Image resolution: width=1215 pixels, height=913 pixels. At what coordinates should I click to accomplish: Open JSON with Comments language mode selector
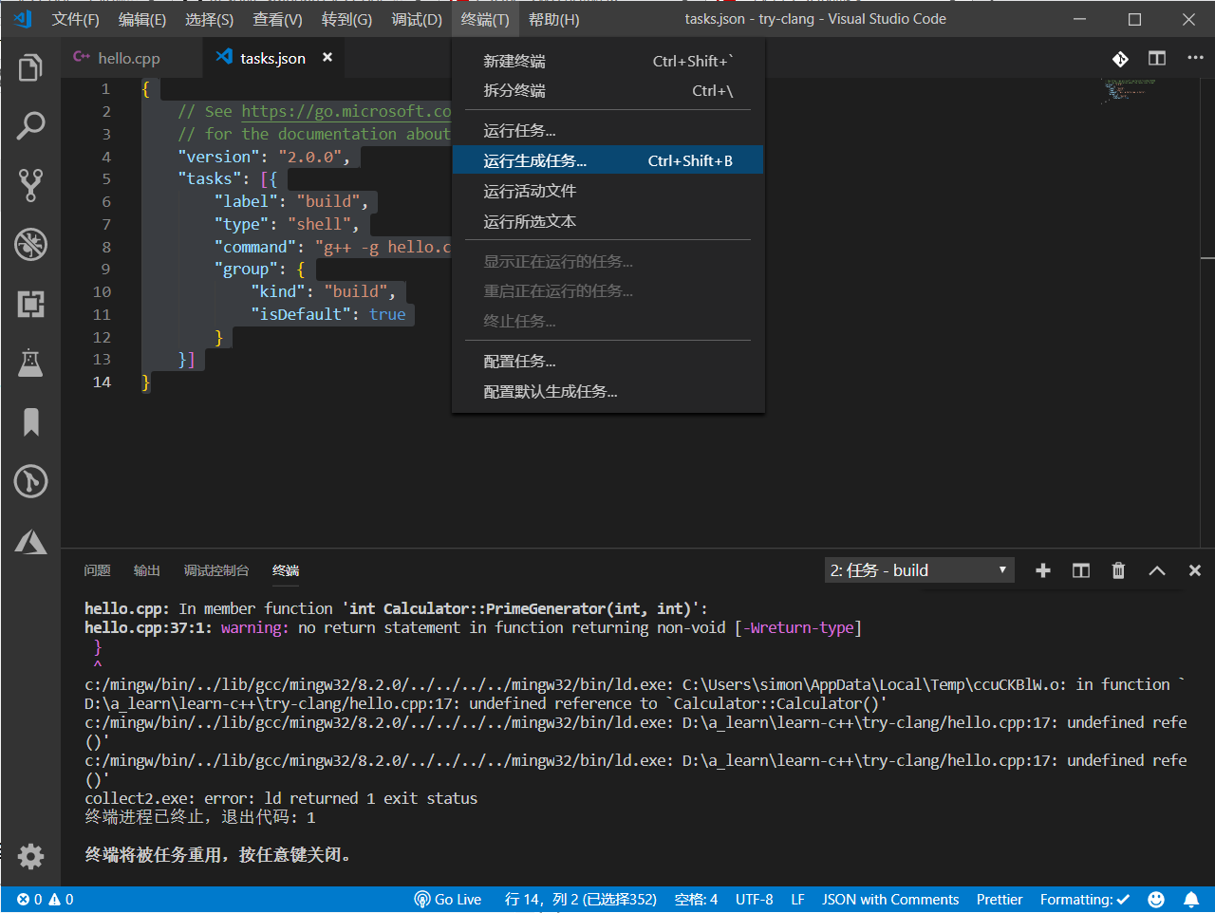pos(890,900)
